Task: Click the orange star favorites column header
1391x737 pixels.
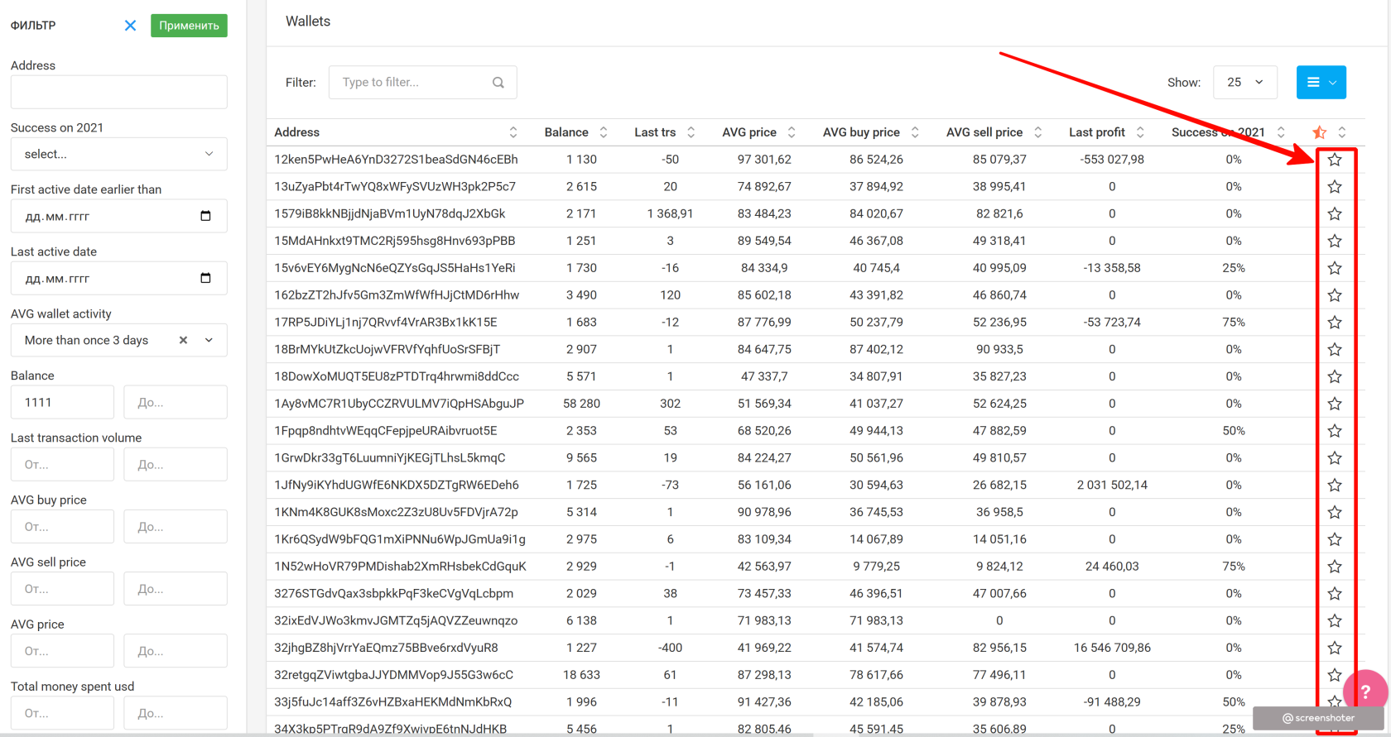Action: [x=1320, y=132]
